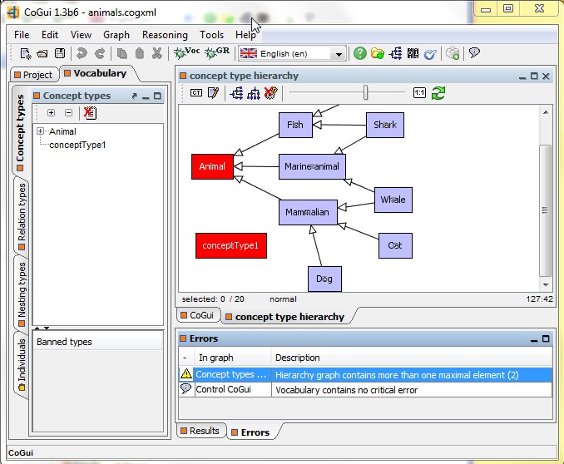Screen dimensions: 564x464
Task: Open the Help menu
Action: pyautogui.click(x=245, y=35)
